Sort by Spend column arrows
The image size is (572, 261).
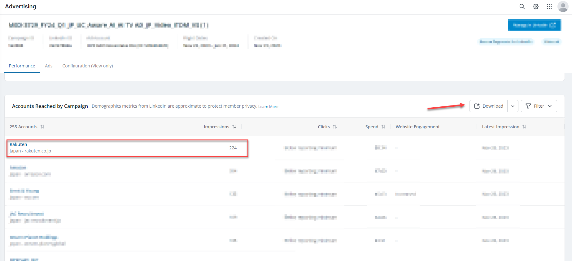tap(383, 127)
